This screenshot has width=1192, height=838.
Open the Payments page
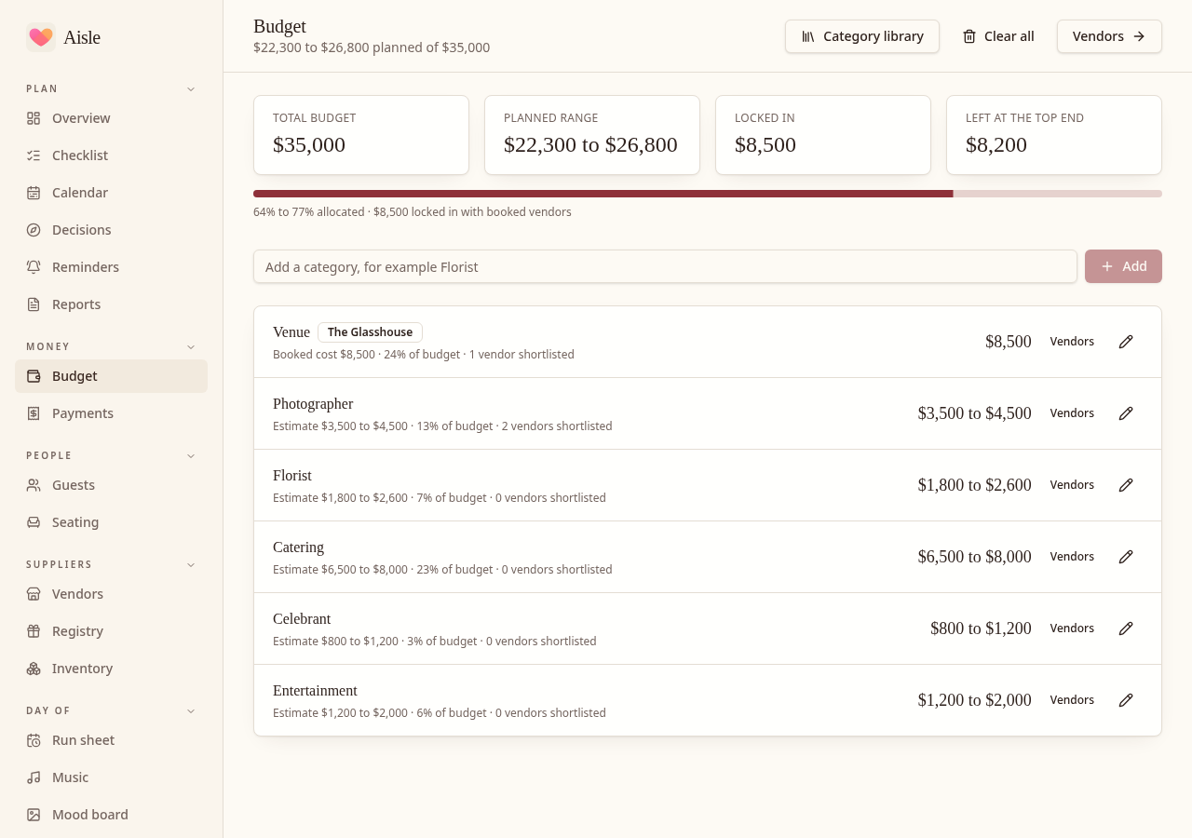(111, 413)
